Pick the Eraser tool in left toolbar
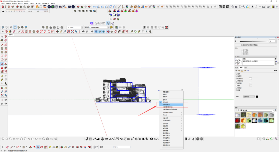Image resolution: width=279 pixels, height=152 pixels. pyautogui.click(x=6, y=40)
